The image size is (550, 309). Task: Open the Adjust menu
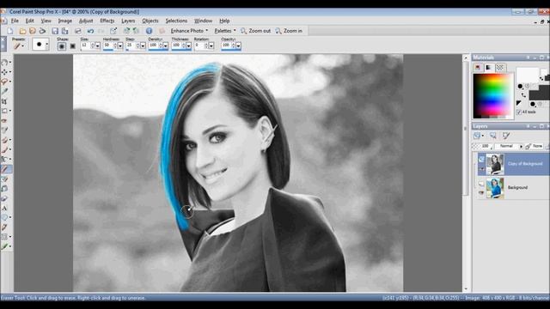click(86, 21)
